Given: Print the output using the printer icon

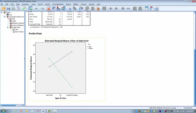Looking at the screenshot, I should (13, 8).
